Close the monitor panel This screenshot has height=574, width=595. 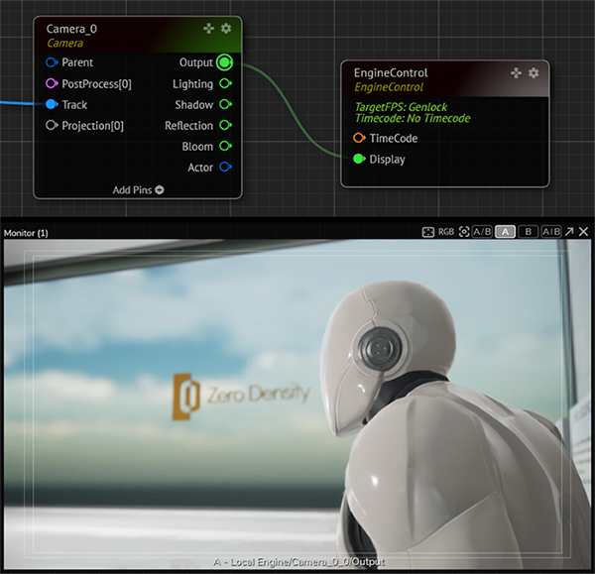[x=584, y=232]
